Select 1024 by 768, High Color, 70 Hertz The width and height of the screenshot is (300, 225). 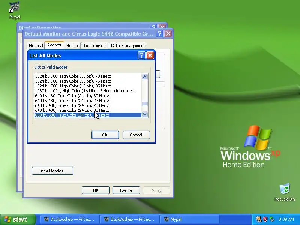click(x=88, y=76)
